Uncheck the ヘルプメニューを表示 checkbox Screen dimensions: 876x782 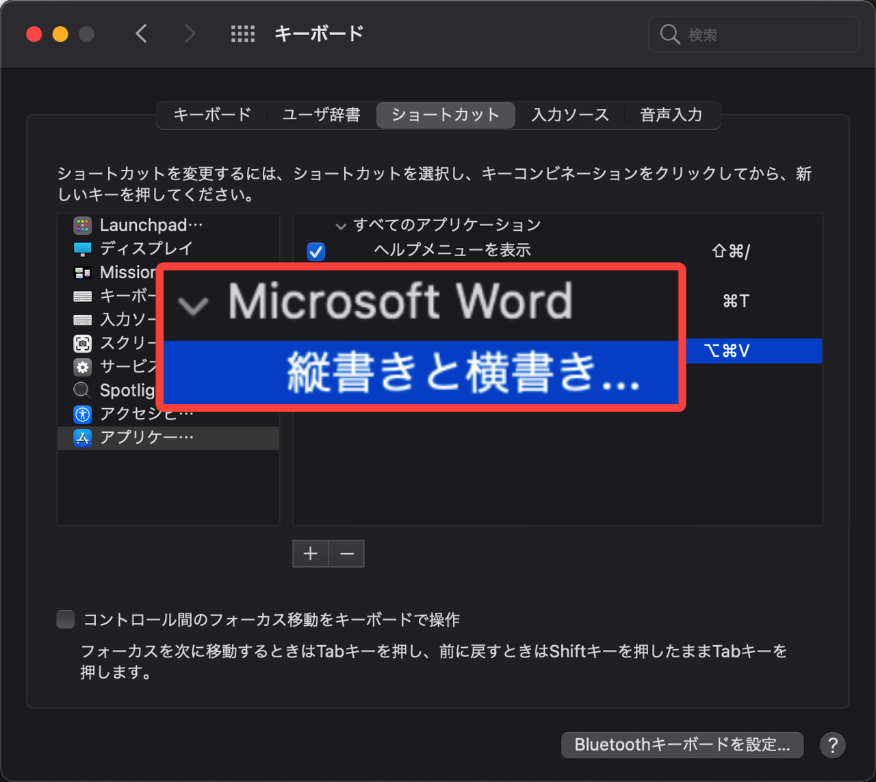(x=316, y=251)
